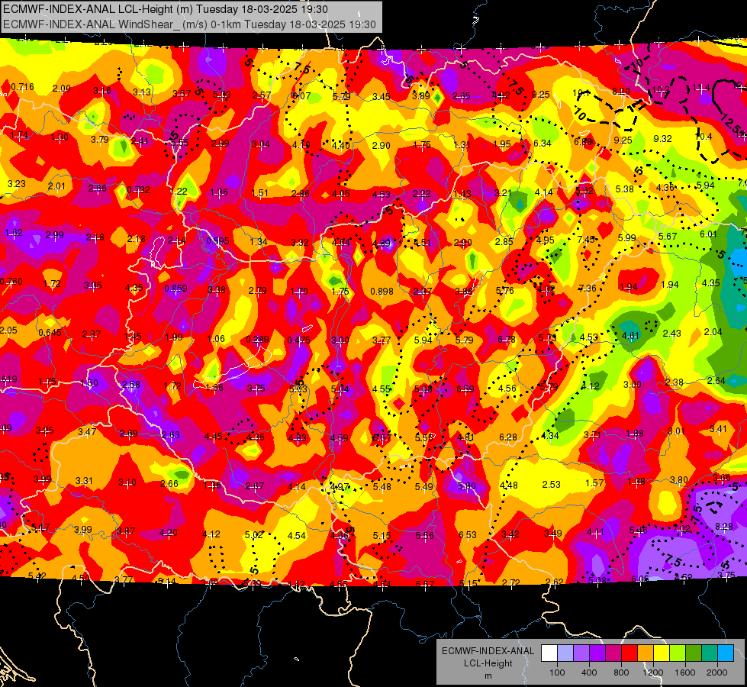The image size is (747, 687).
Task: Click the wind shear value 0.289
Action: [x=257, y=340]
